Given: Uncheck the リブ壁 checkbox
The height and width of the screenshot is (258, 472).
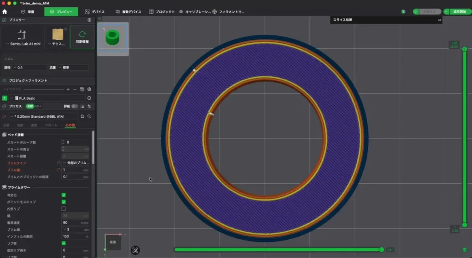Looking at the screenshot, I should click(x=64, y=243).
